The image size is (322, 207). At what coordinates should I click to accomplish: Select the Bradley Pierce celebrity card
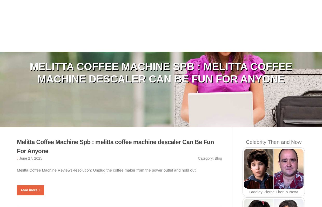click(x=274, y=172)
